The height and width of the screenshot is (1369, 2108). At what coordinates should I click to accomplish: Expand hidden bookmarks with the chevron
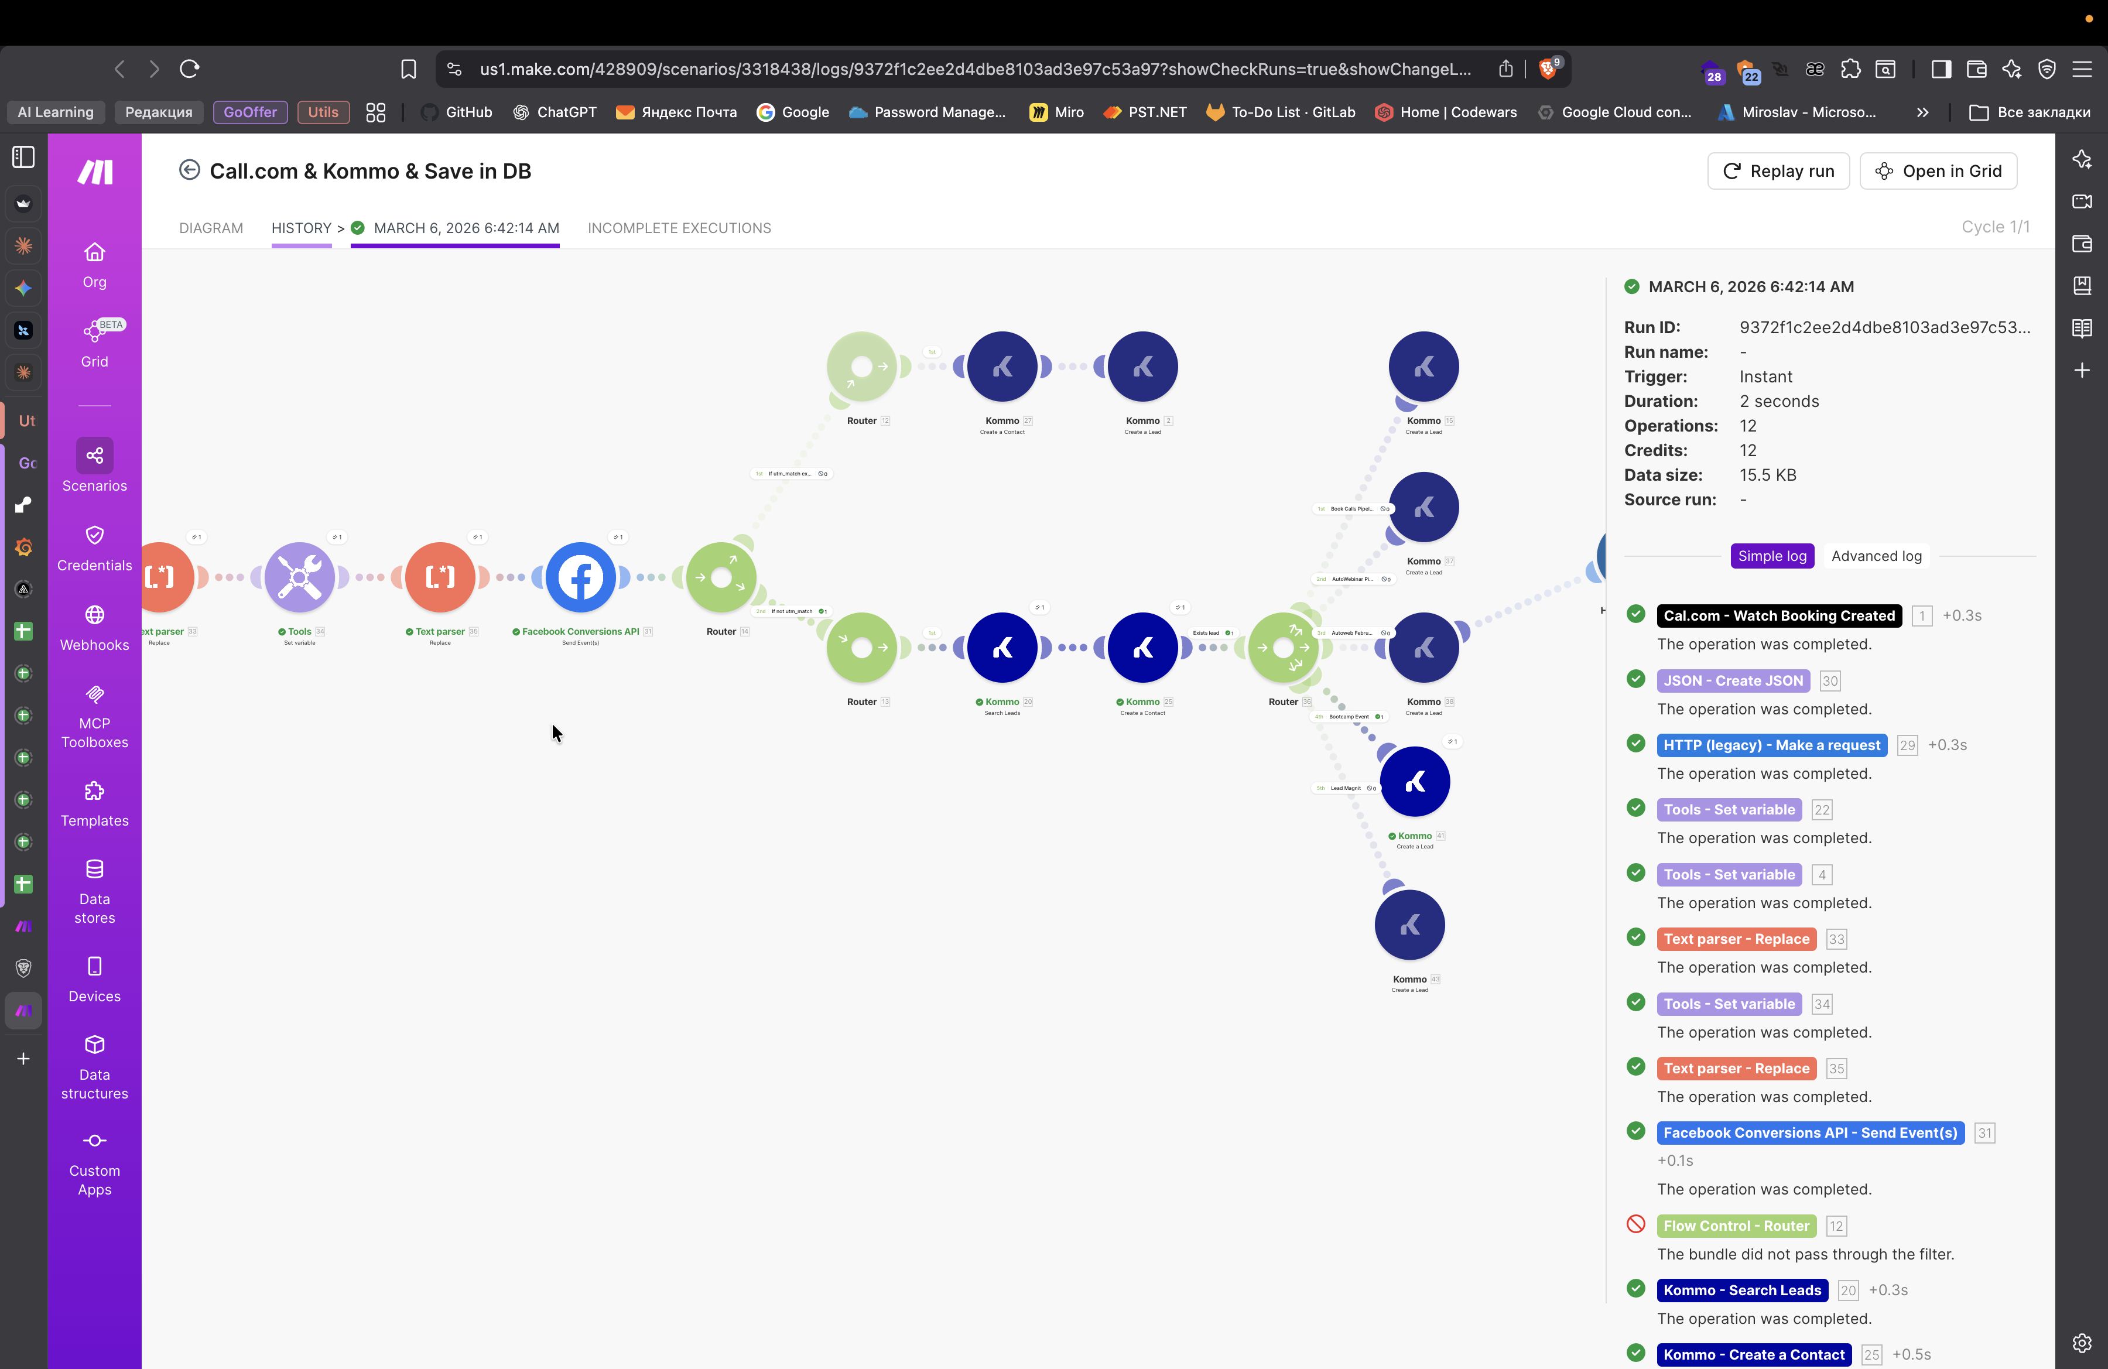[1922, 112]
